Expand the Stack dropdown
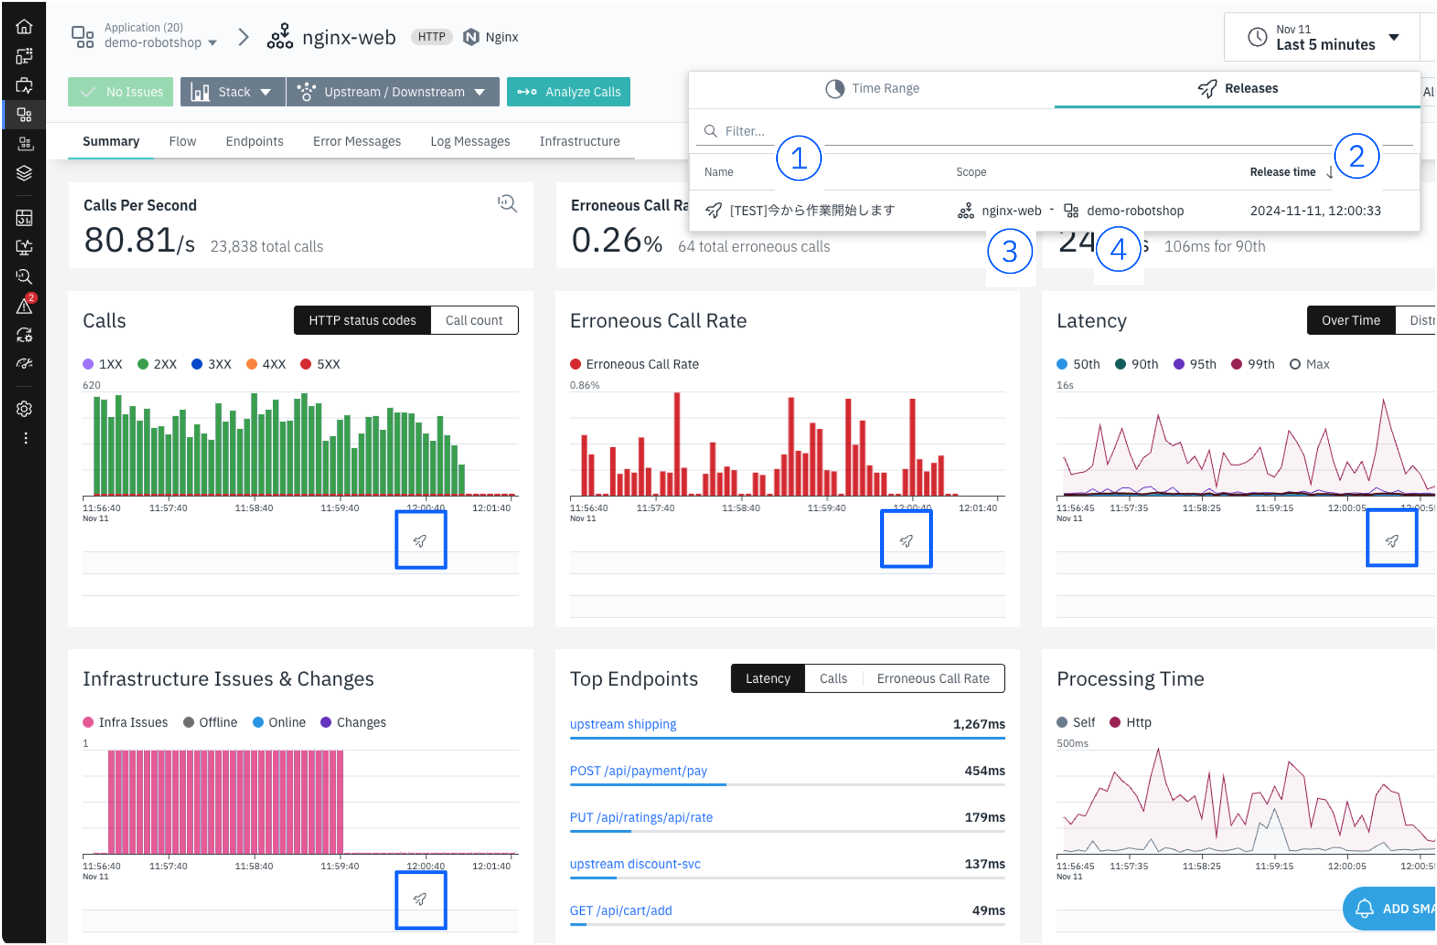This screenshot has height=945, width=1437. 232,92
